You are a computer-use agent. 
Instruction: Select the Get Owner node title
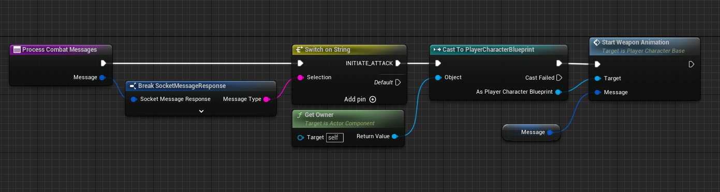pyautogui.click(x=319, y=115)
